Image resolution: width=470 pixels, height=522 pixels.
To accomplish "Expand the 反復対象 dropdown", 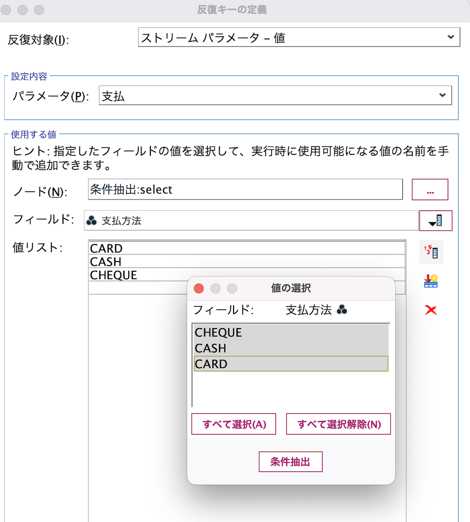I will [450, 37].
